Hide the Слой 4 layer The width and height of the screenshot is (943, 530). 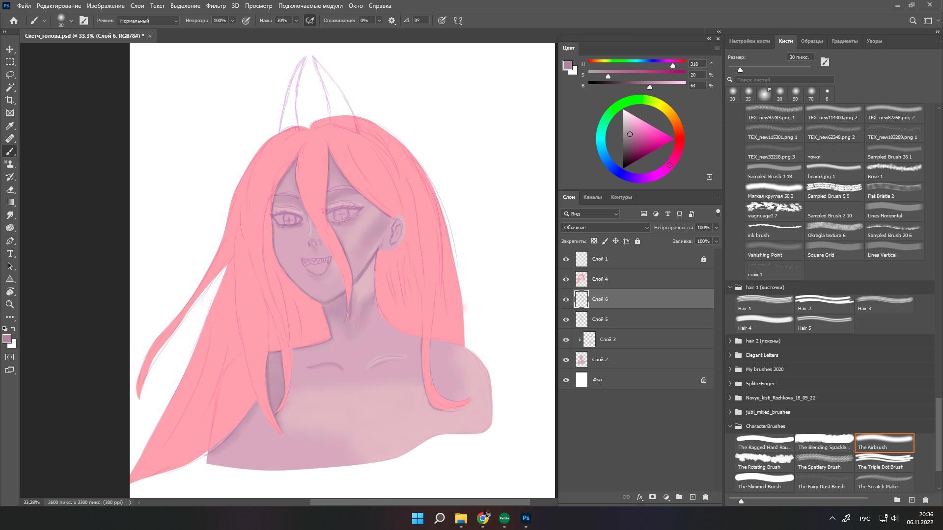(x=566, y=279)
